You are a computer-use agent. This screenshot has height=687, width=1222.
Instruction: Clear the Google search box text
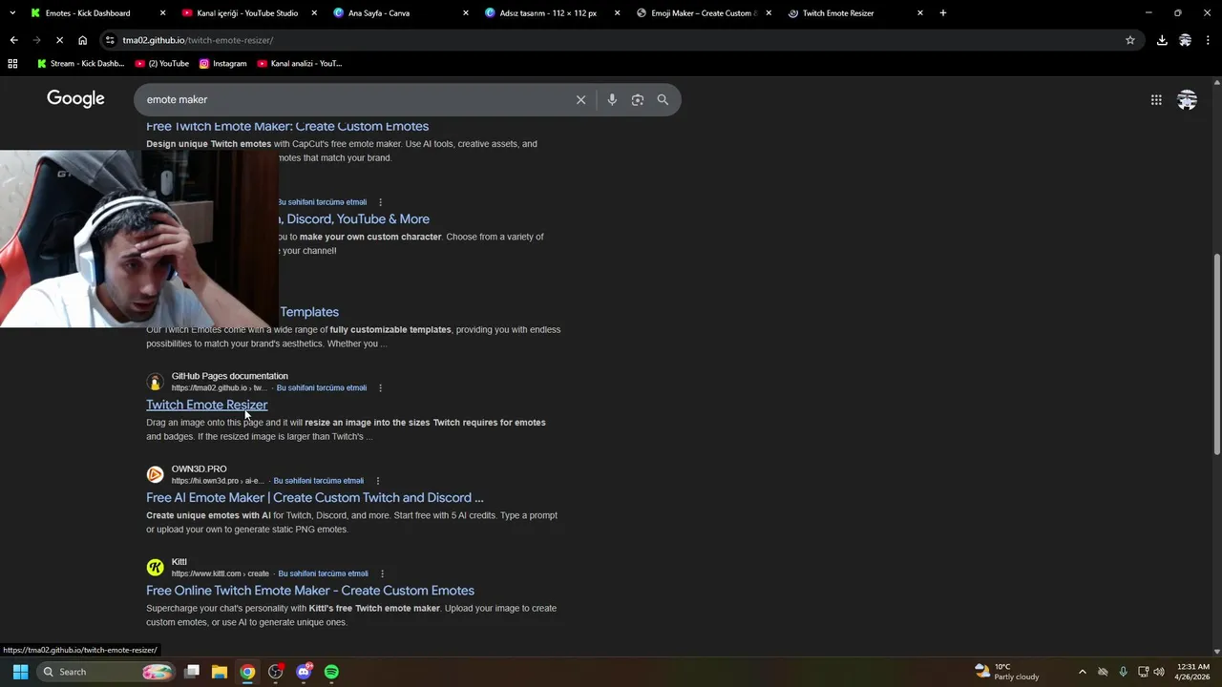(x=580, y=99)
